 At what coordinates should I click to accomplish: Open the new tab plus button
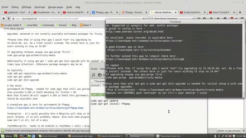[x=240, y=12]
